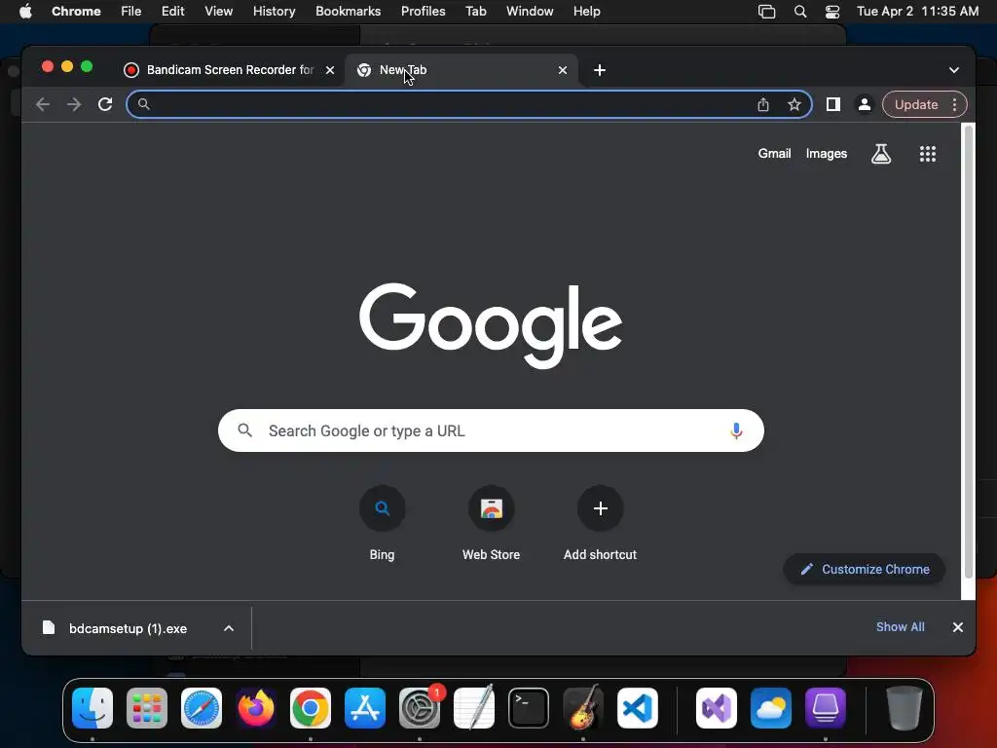The image size is (997, 748).
Task: Open Control Center in menu bar
Action: (x=832, y=12)
